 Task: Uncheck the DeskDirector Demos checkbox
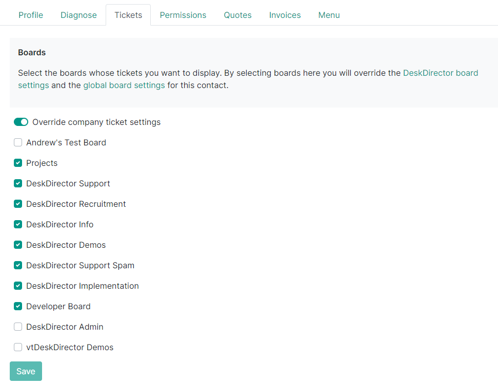coord(18,245)
